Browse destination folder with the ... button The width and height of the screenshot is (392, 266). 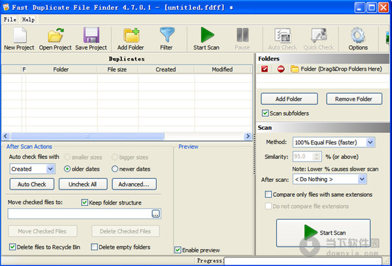(155, 214)
